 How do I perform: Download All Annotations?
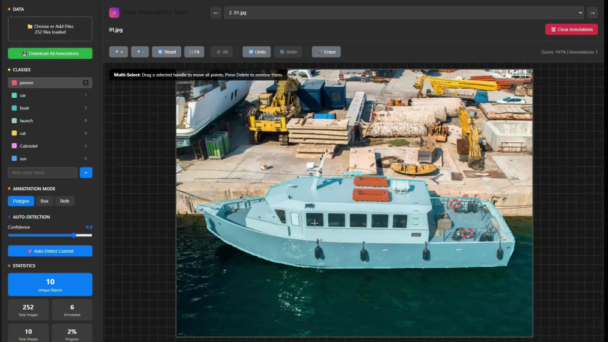50,53
